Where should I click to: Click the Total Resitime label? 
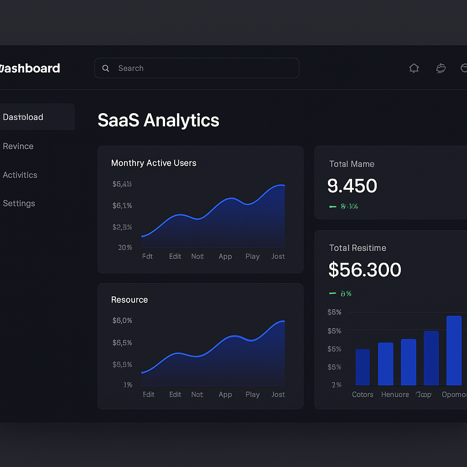358,248
